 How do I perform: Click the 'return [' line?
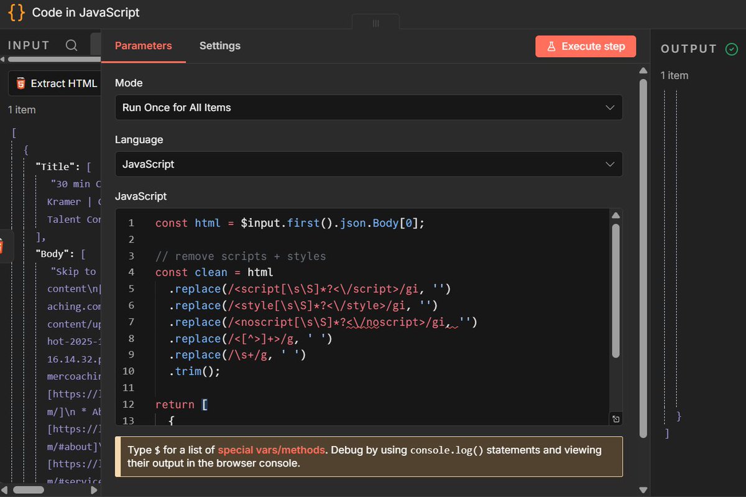(182, 404)
